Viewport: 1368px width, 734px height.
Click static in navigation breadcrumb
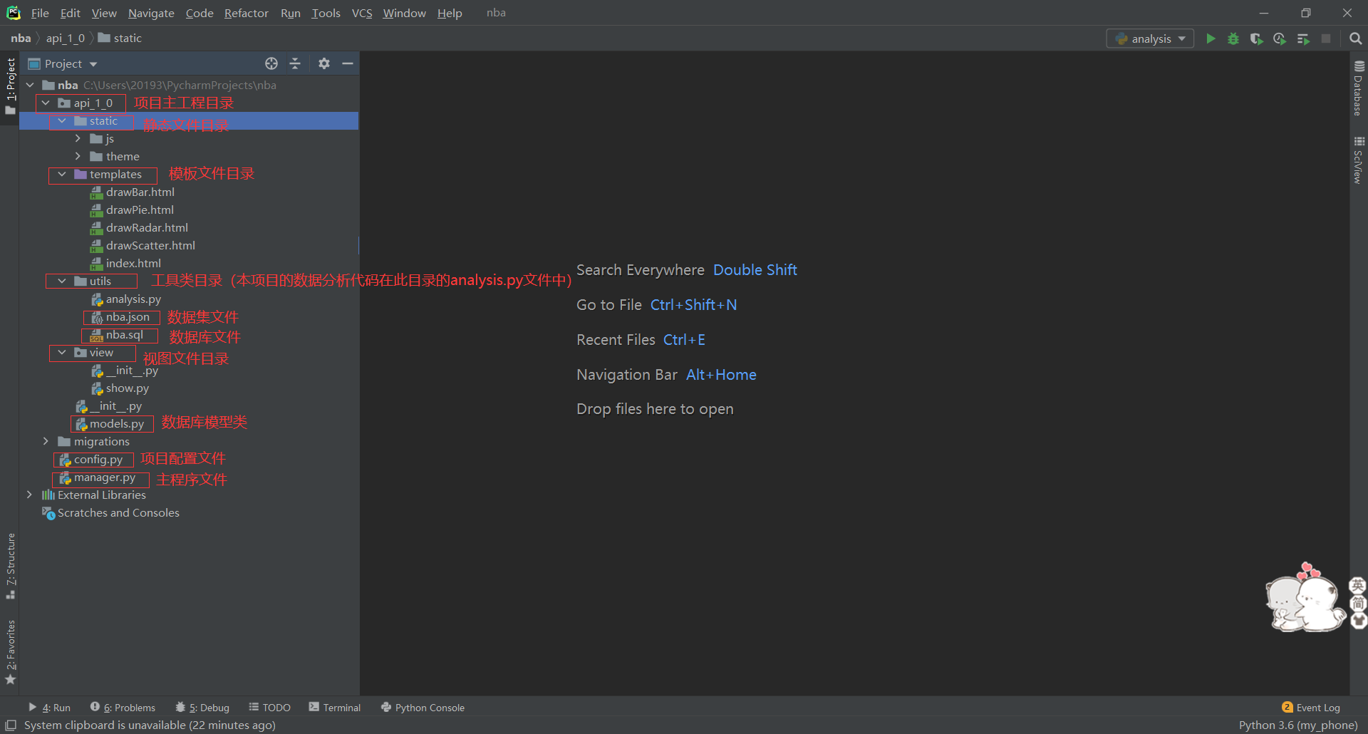pos(120,38)
